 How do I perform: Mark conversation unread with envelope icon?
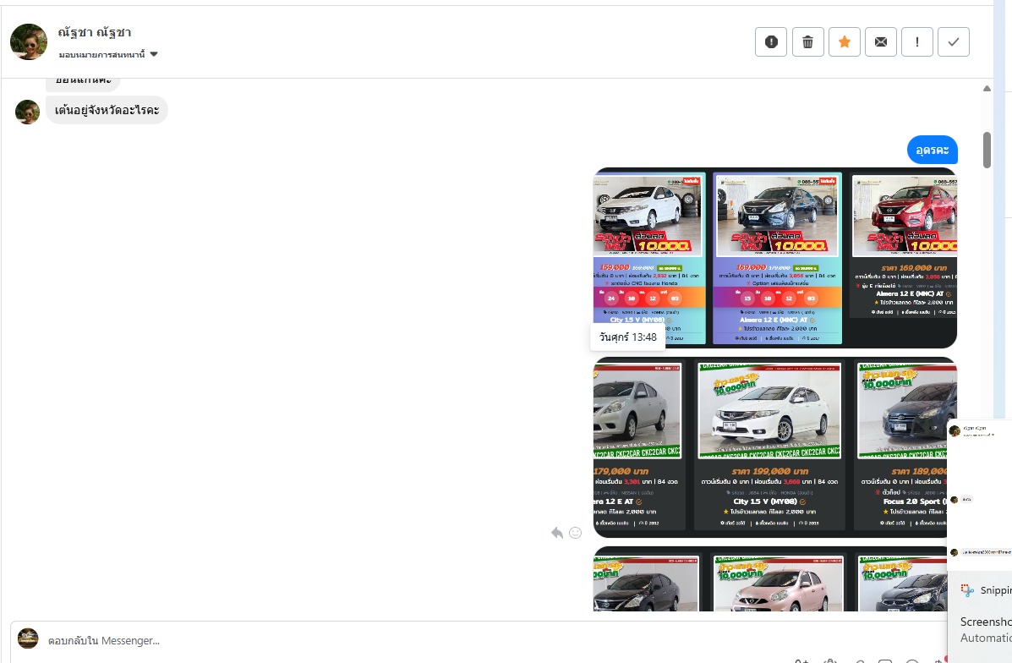(x=880, y=42)
